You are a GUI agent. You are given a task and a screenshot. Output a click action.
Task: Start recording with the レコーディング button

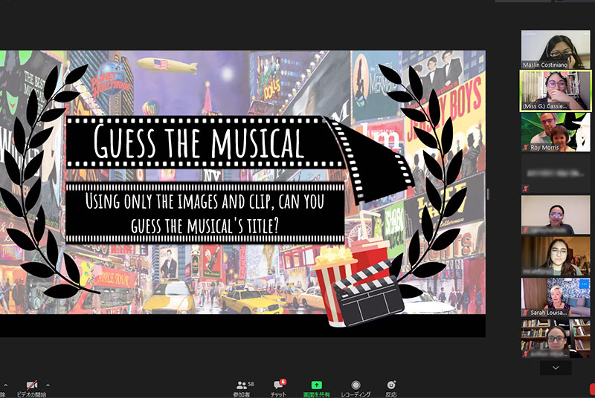pos(356,389)
